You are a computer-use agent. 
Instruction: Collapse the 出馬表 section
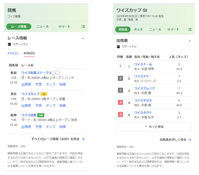click(x=190, y=41)
